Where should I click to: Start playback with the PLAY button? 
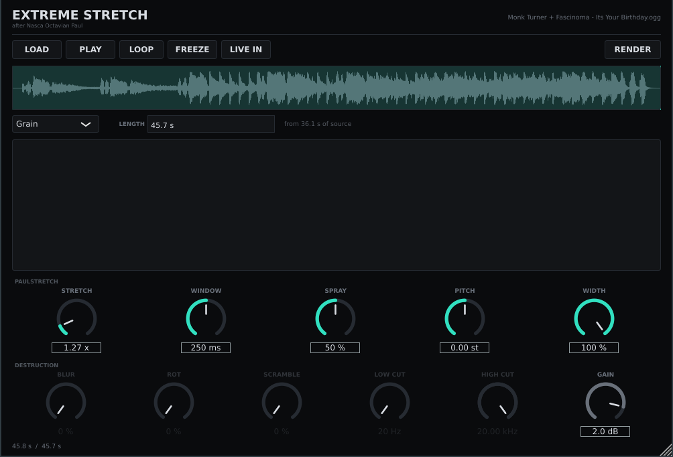(x=90, y=50)
